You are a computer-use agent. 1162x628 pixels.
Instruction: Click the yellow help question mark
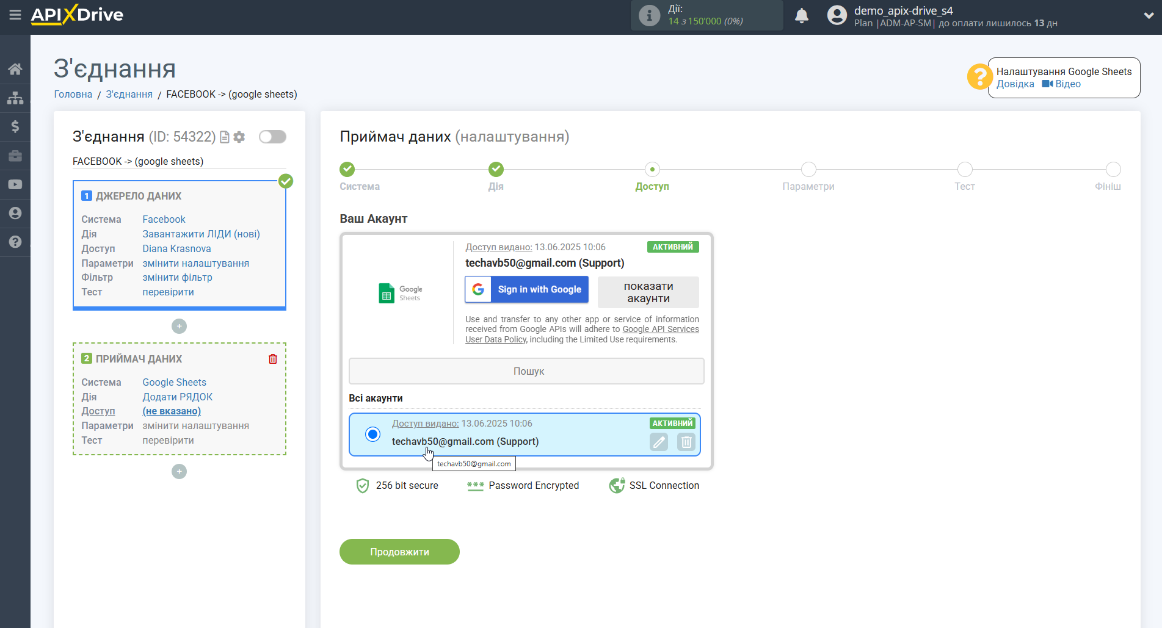pos(979,77)
